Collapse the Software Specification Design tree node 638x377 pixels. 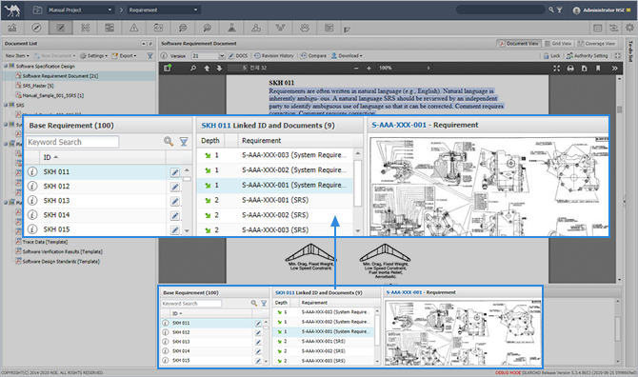(6, 66)
